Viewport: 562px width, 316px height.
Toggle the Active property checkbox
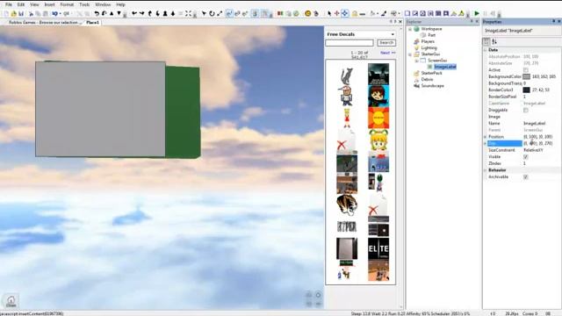tap(525, 70)
